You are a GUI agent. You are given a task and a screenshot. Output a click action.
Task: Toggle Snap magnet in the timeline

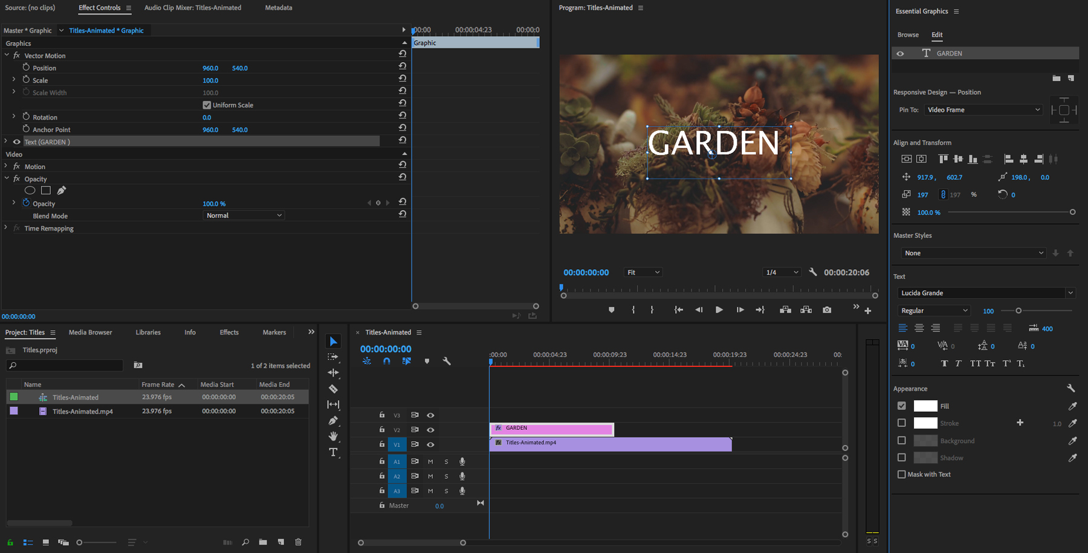pyautogui.click(x=387, y=361)
